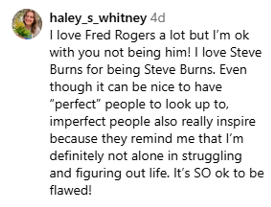Image resolution: width=271 pixels, height=207 pixels.
Task: Click the 4d comment timestamp
Action: 157,18
